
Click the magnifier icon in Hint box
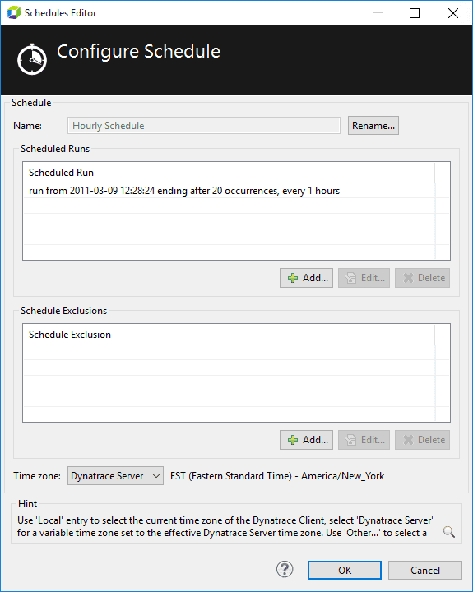point(449,532)
